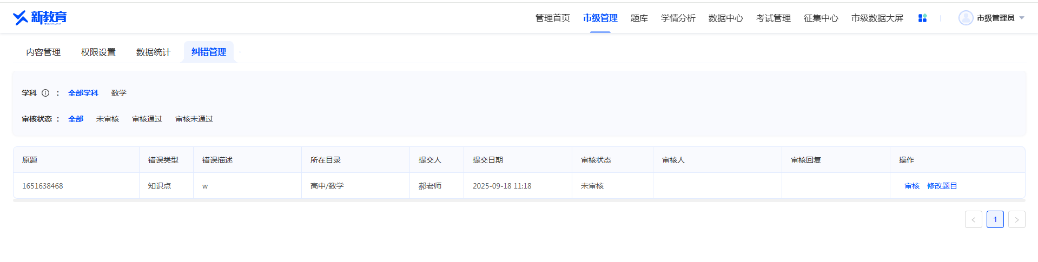Click the user avatar icon
This screenshot has height=262, width=1038.
point(966,18)
